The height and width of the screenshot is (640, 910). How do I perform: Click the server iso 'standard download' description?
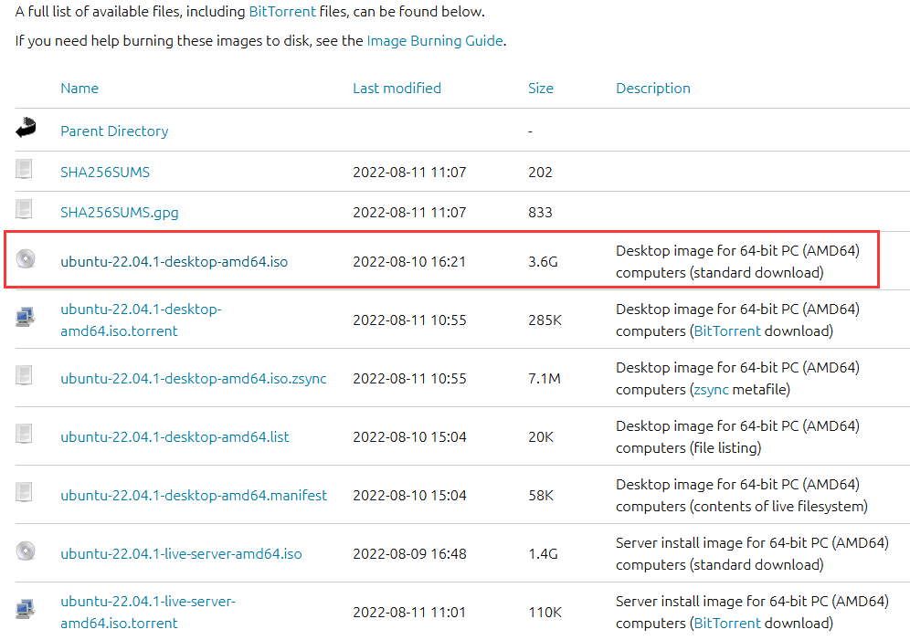(752, 554)
